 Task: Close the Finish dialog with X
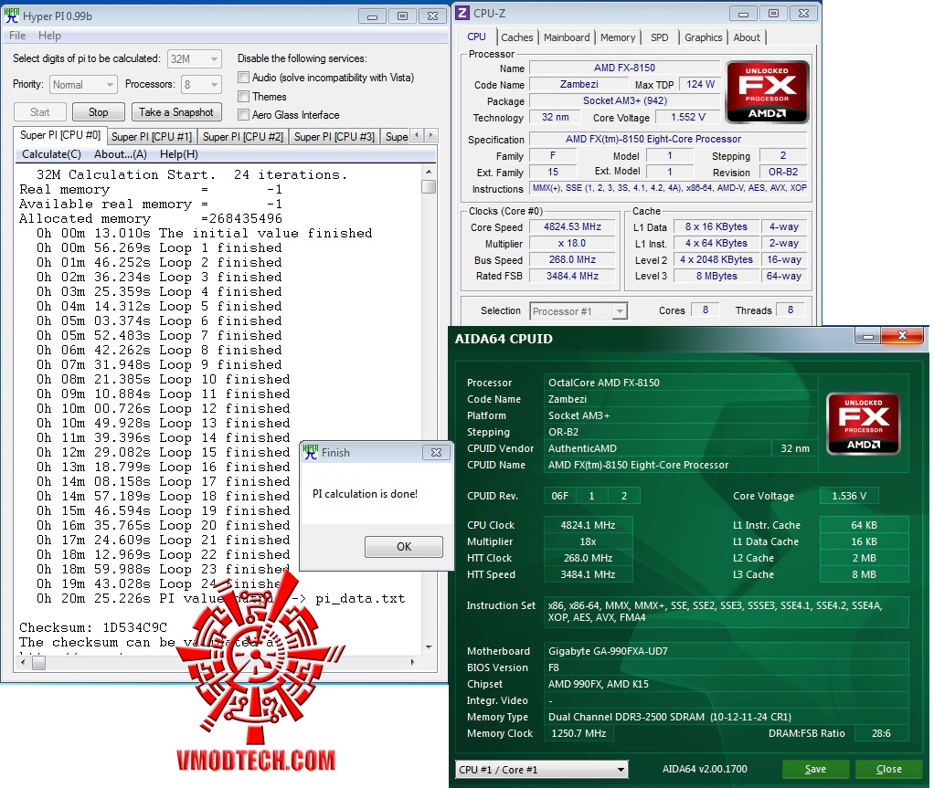[x=436, y=452]
